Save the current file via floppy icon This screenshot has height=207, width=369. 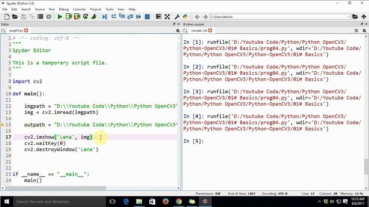(24, 17)
